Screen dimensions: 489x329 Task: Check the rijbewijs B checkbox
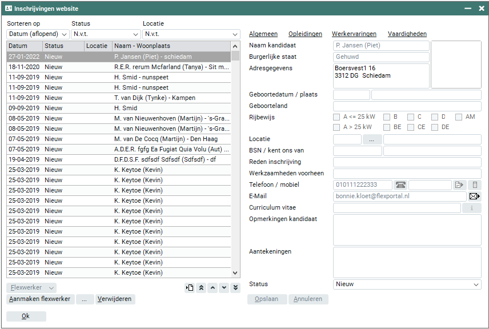coord(387,117)
